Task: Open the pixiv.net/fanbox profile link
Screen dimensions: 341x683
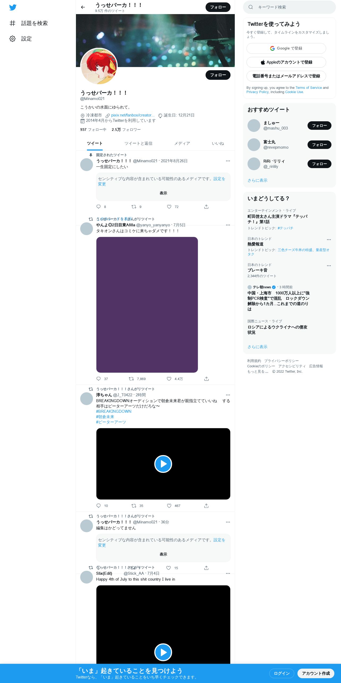Action: [x=133, y=115]
